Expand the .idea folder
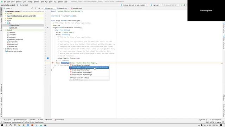The width and height of the screenshot is (225, 127). click(6, 13)
